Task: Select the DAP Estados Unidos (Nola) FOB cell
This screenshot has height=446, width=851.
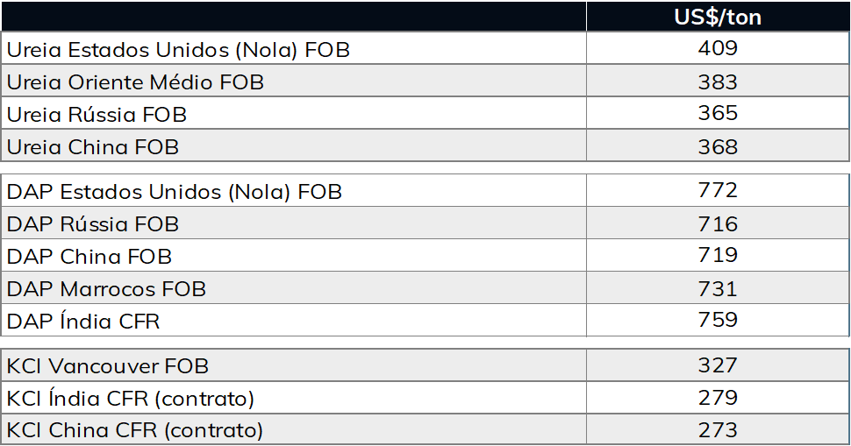Action: tap(174, 192)
